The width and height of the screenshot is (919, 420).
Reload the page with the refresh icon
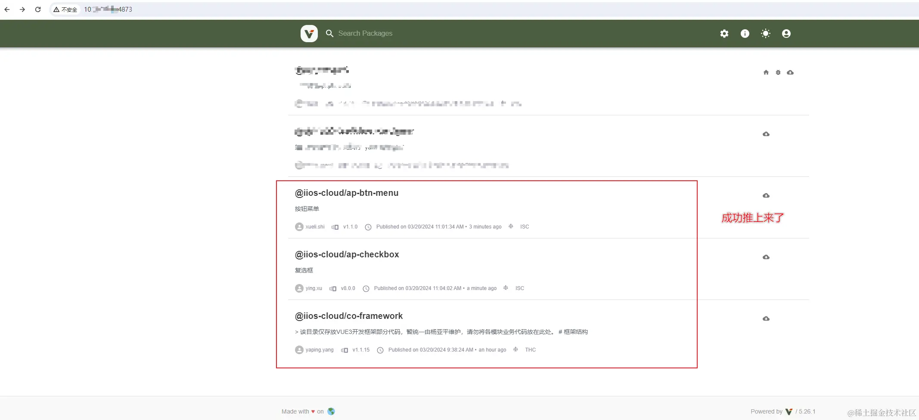pyautogui.click(x=38, y=9)
